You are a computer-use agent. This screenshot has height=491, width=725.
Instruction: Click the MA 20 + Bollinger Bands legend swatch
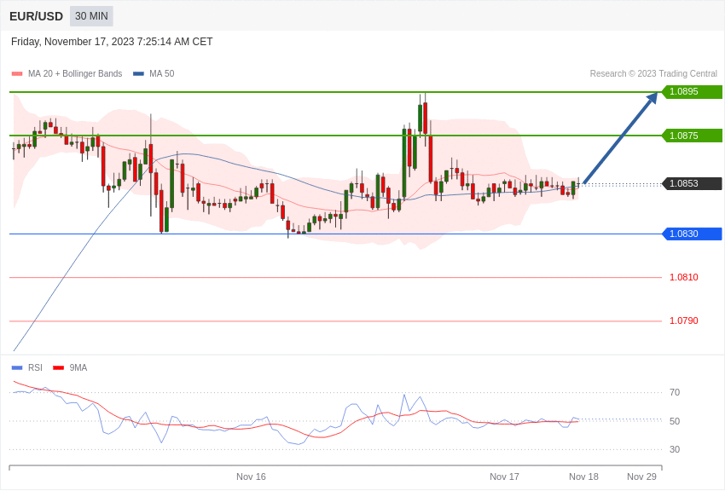click(x=17, y=74)
